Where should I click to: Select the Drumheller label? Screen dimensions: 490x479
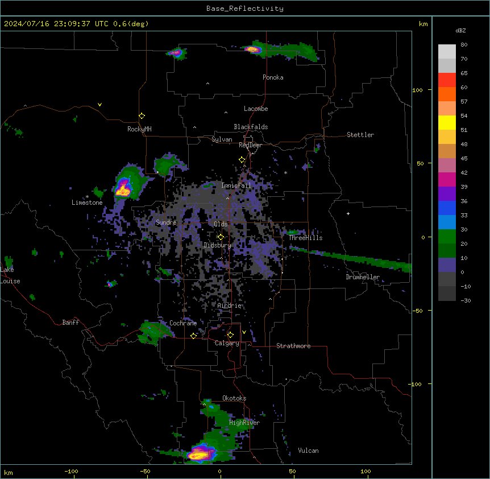tap(363, 277)
